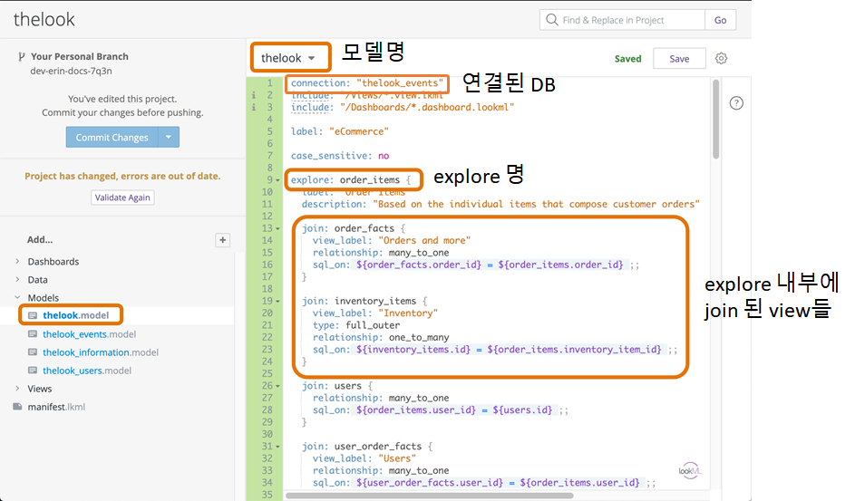The width and height of the screenshot is (855, 501).
Task: Click the thelook_information.model file icon
Action: tap(33, 352)
